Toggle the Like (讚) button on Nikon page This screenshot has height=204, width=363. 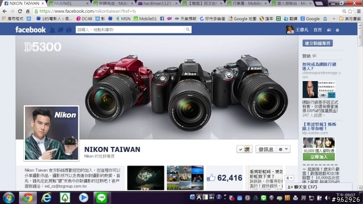pyautogui.click(x=244, y=150)
